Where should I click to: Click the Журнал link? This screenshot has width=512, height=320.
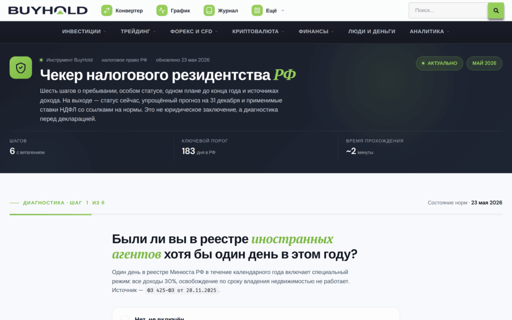pyautogui.click(x=228, y=10)
